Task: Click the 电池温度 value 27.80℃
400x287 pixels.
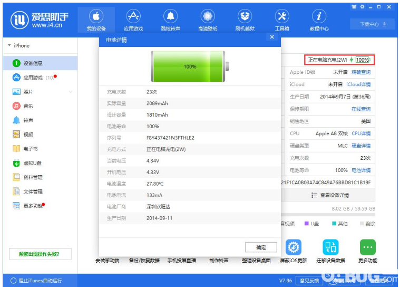Action: [x=155, y=184]
